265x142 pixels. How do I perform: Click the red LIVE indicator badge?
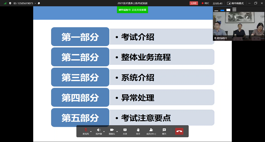tap(193, 3)
